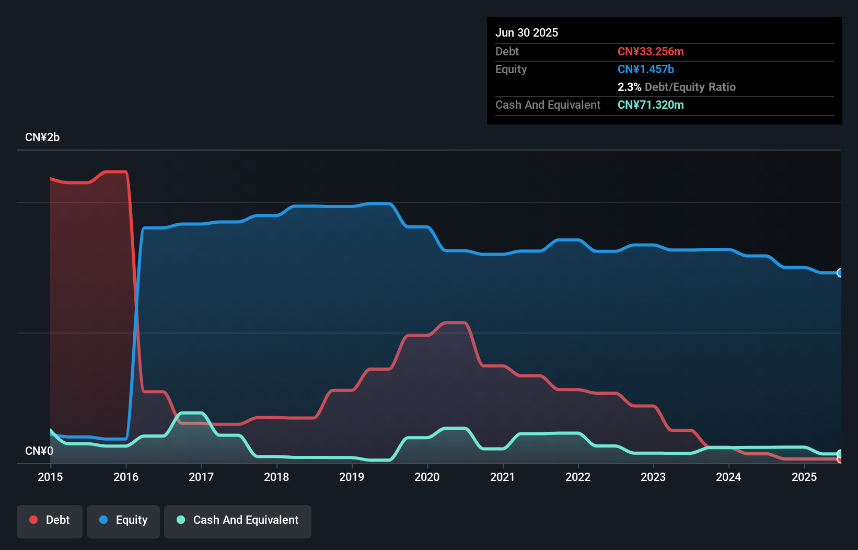
Task: Toggle the Equity series in legend
Action: click(x=123, y=520)
